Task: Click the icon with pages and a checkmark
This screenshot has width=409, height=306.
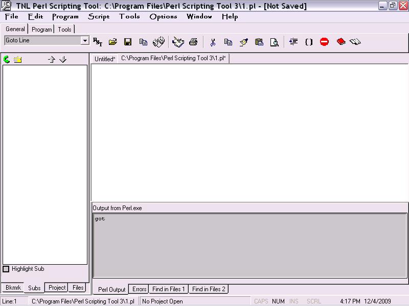Action: click(x=158, y=42)
